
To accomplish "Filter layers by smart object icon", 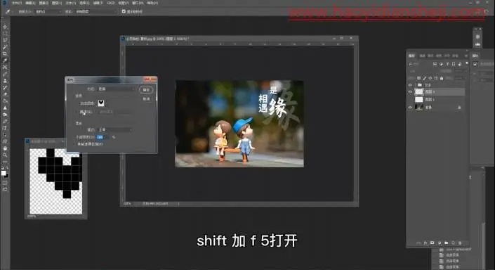I will click(x=460, y=64).
